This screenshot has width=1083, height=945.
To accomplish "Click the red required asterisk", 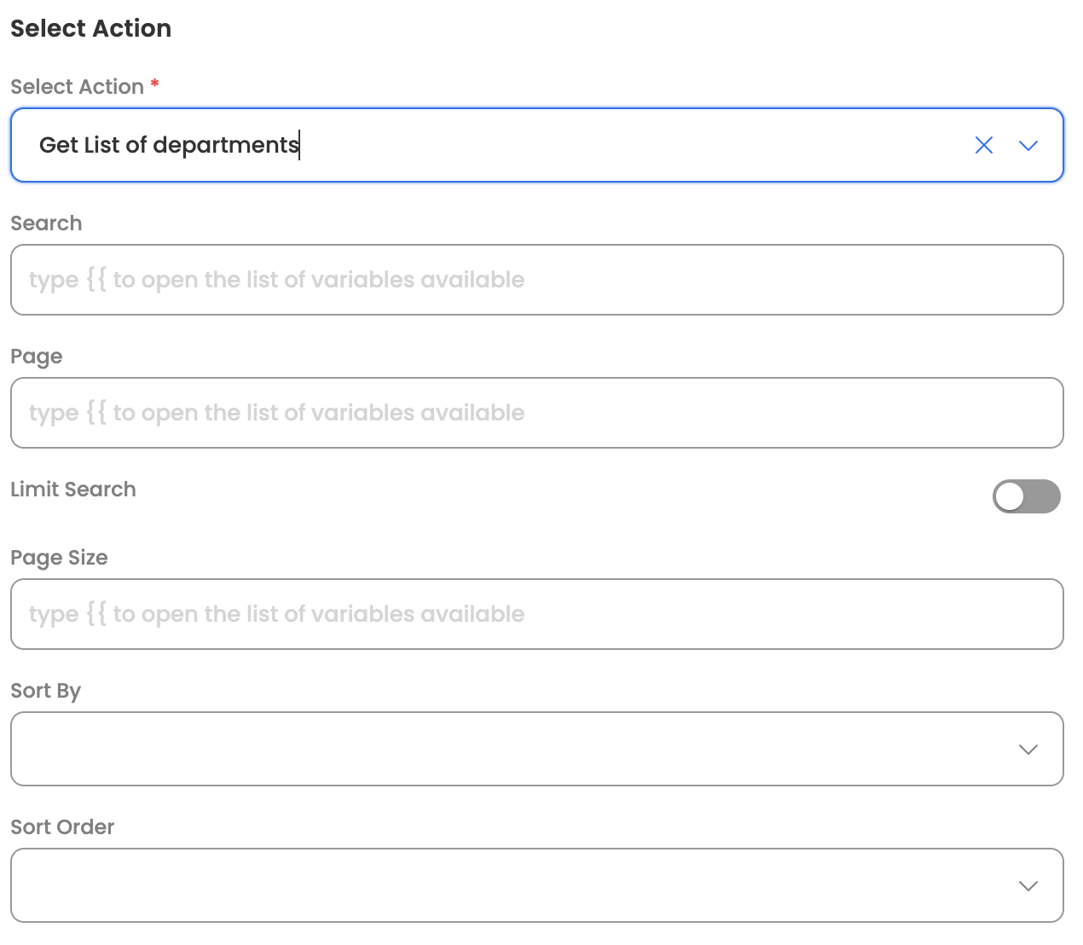I will click(x=154, y=84).
